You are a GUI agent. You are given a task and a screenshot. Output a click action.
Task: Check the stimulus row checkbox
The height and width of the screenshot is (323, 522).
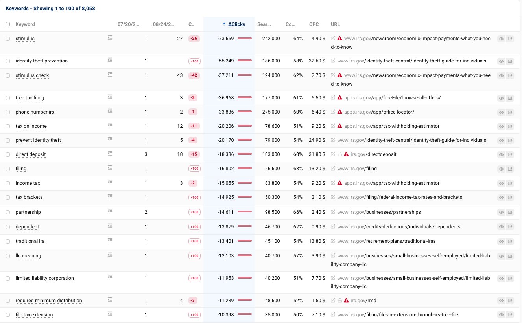pyautogui.click(x=8, y=39)
